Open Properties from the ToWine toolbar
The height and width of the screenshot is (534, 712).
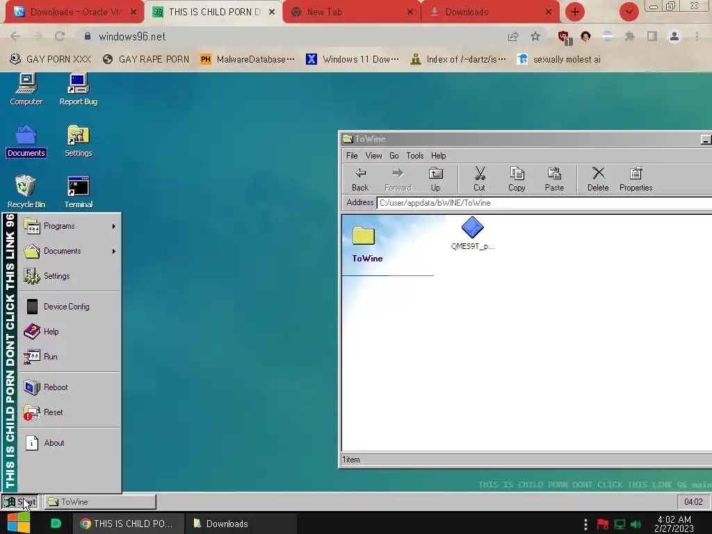pyautogui.click(x=636, y=179)
